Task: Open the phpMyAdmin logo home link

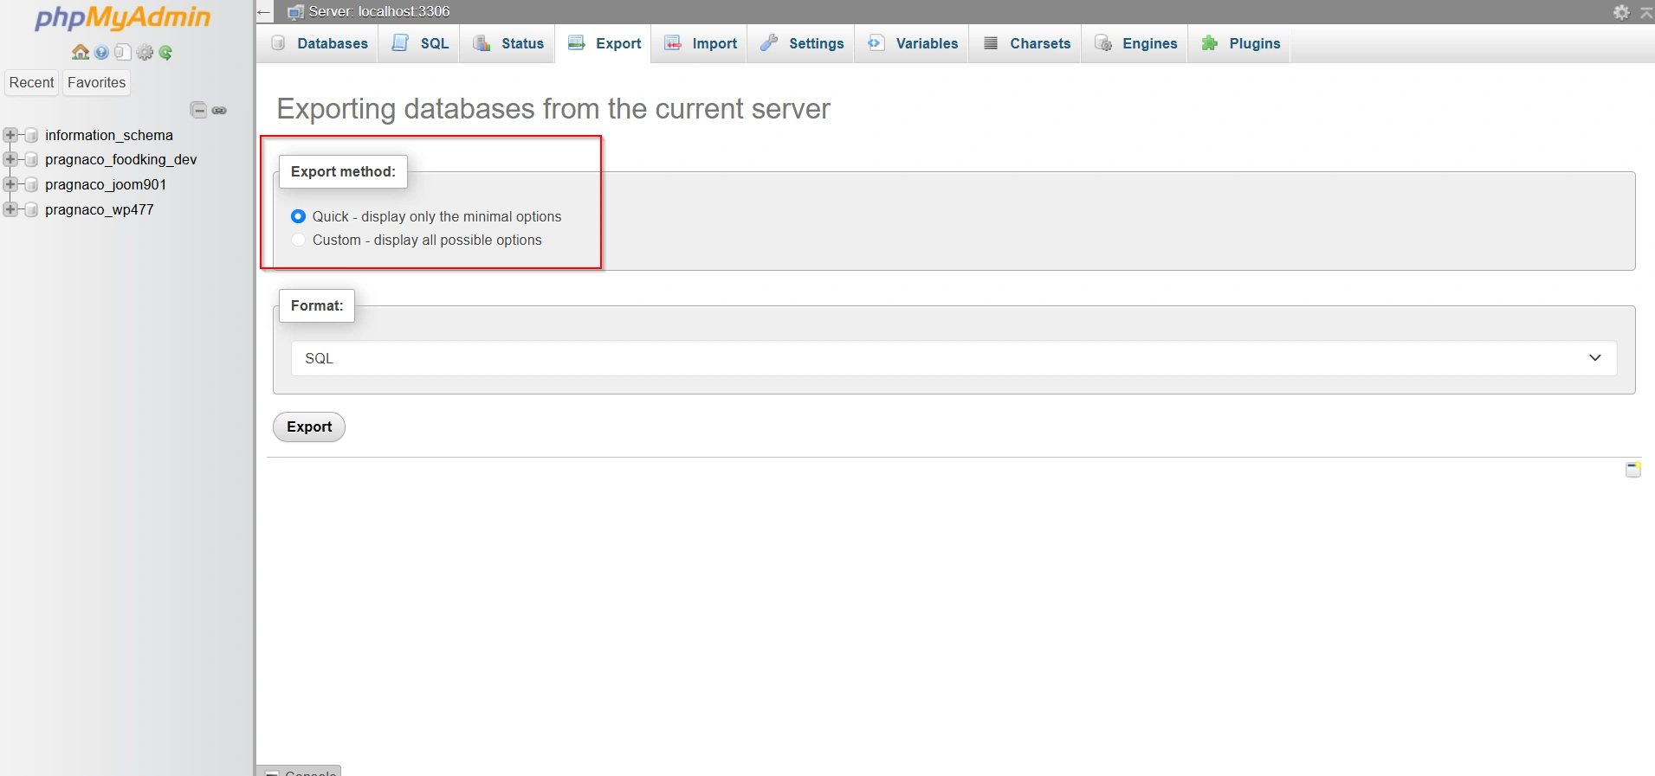Action: coord(122,17)
